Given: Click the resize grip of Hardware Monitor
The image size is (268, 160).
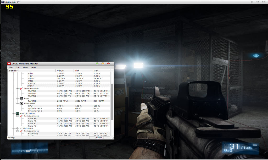Looking at the screenshot, I should 113,138.
